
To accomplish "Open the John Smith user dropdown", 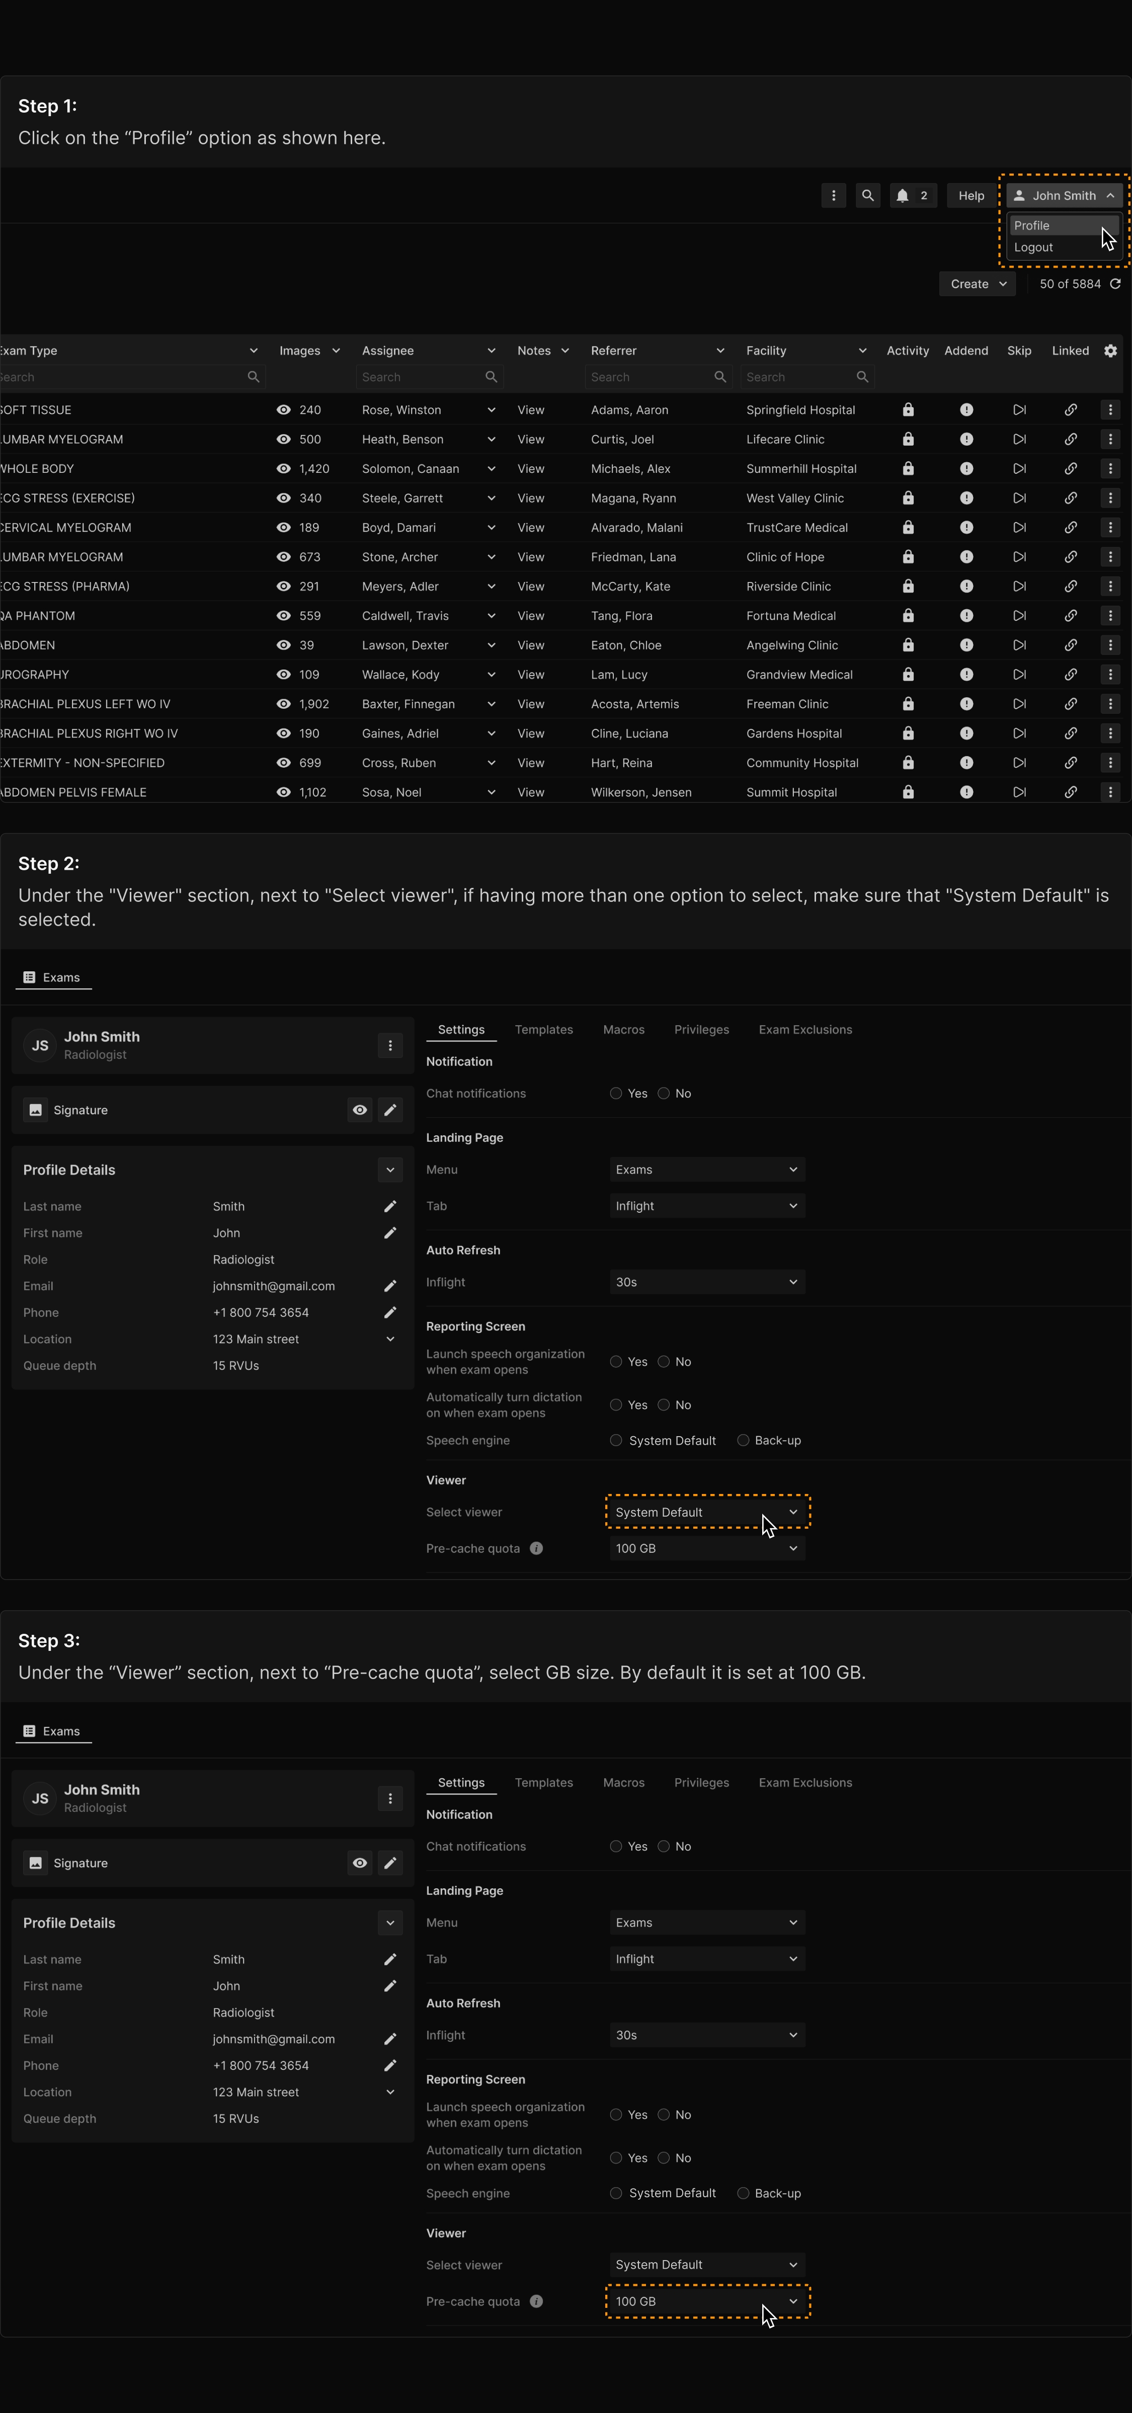I will click(1064, 196).
